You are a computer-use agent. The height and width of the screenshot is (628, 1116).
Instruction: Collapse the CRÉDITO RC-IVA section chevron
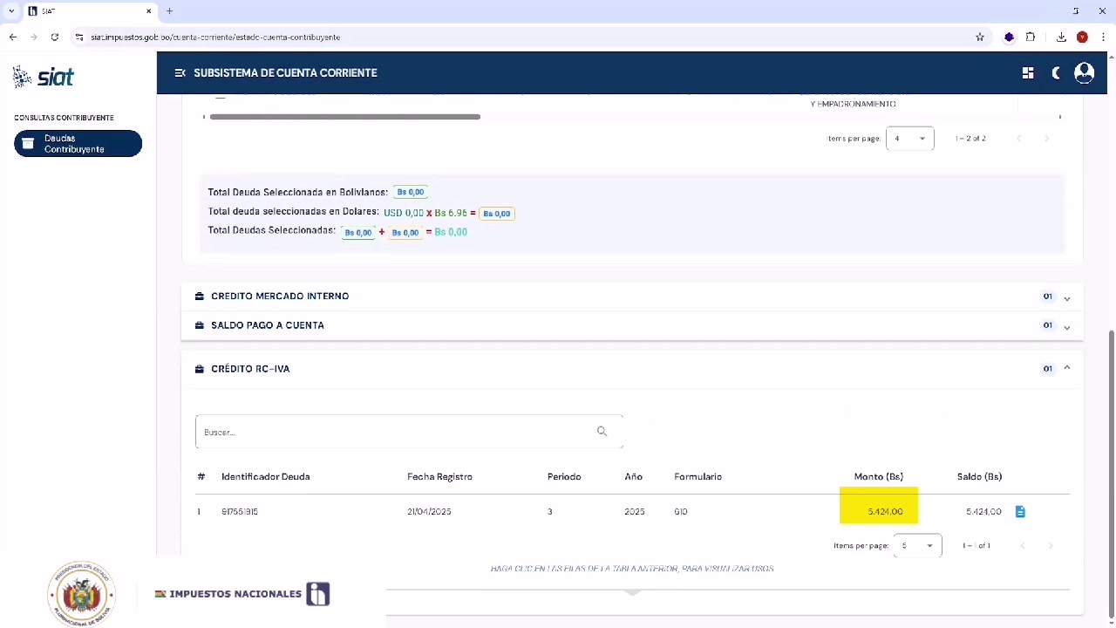point(1067,368)
